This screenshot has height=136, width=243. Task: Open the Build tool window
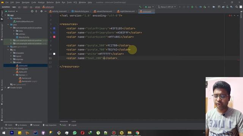click(x=63, y=125)
